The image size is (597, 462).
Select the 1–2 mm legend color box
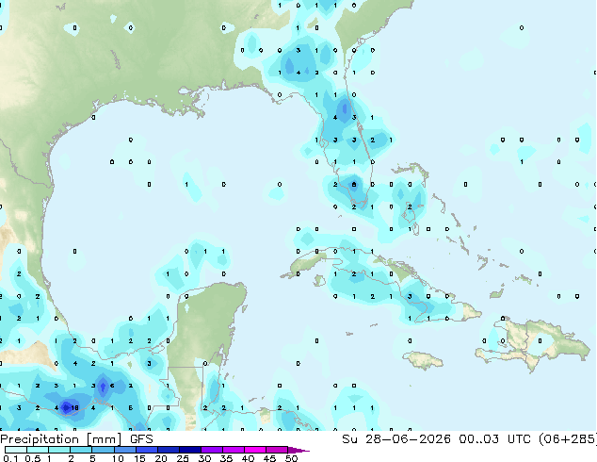59,450
